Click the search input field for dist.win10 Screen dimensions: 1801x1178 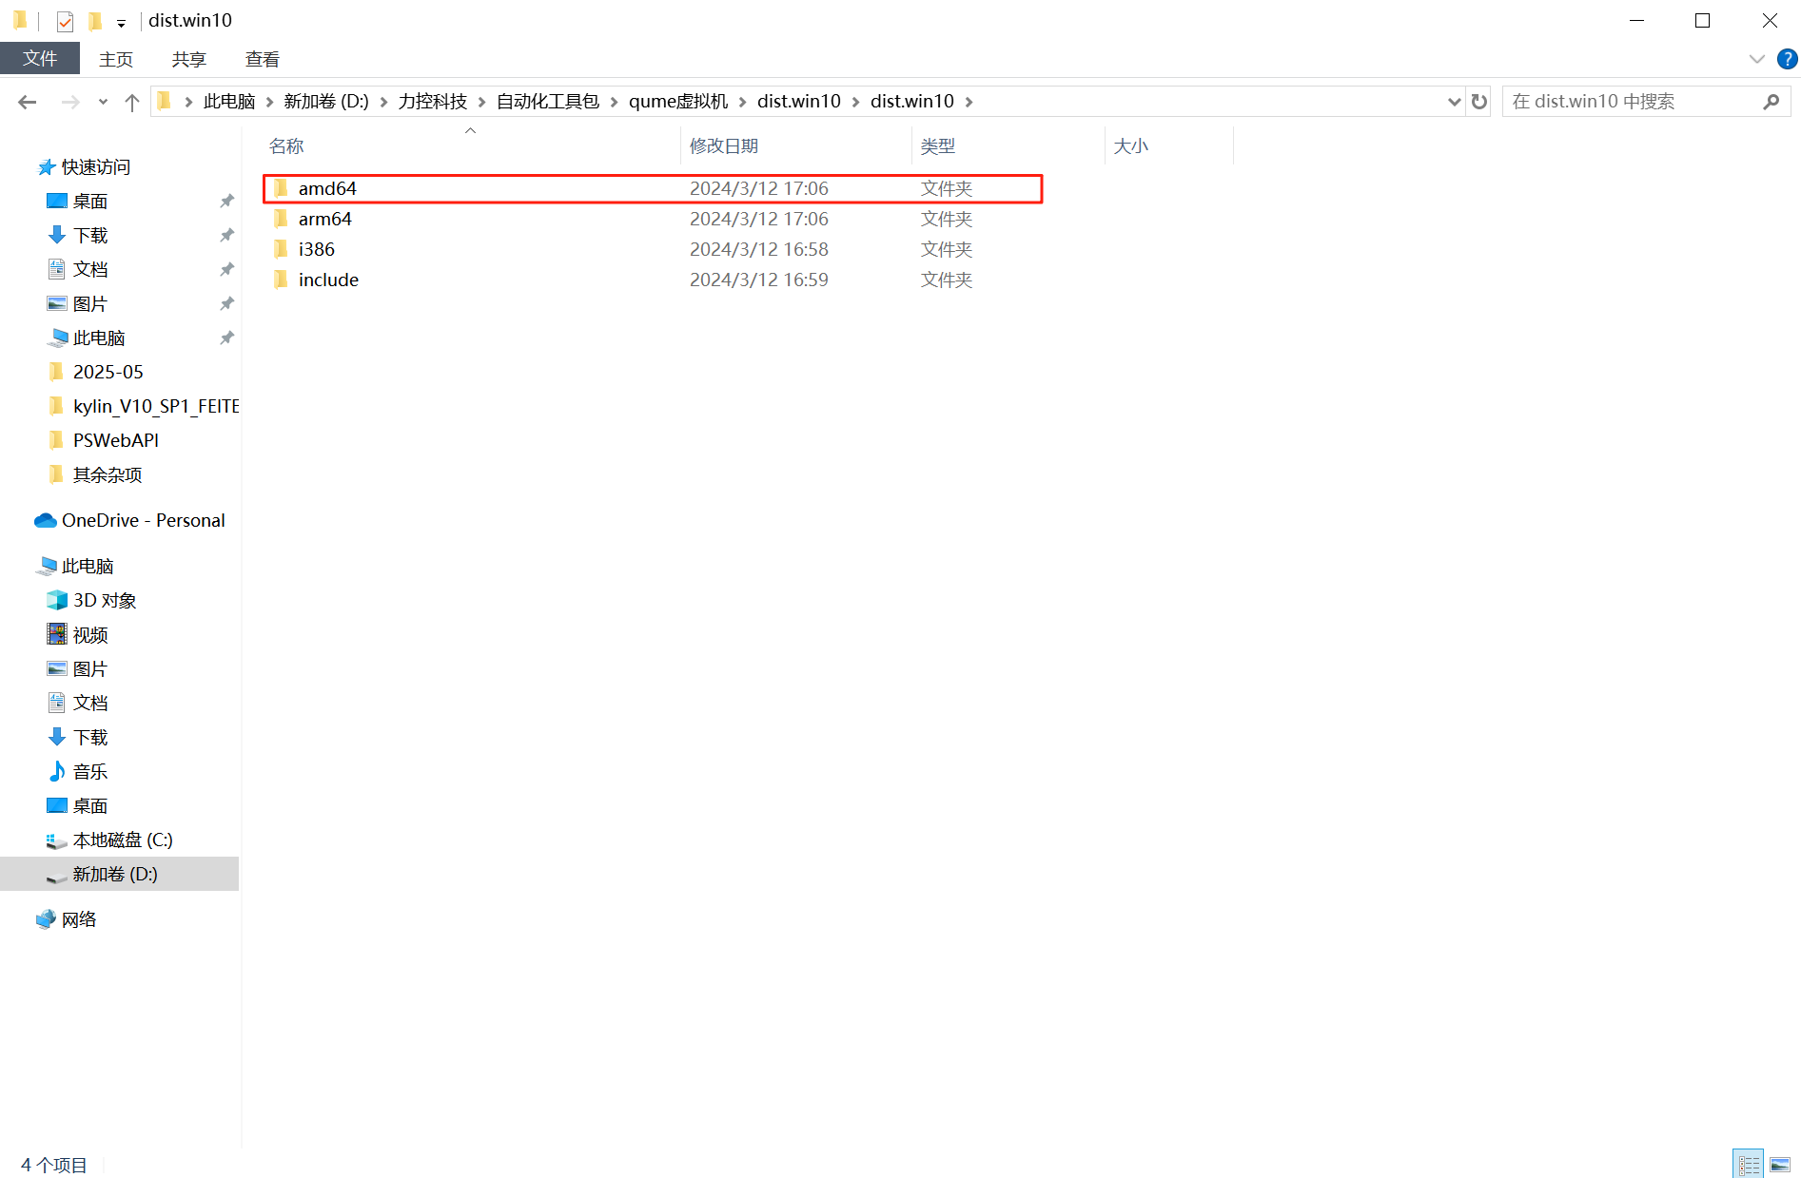point(1617,101)
